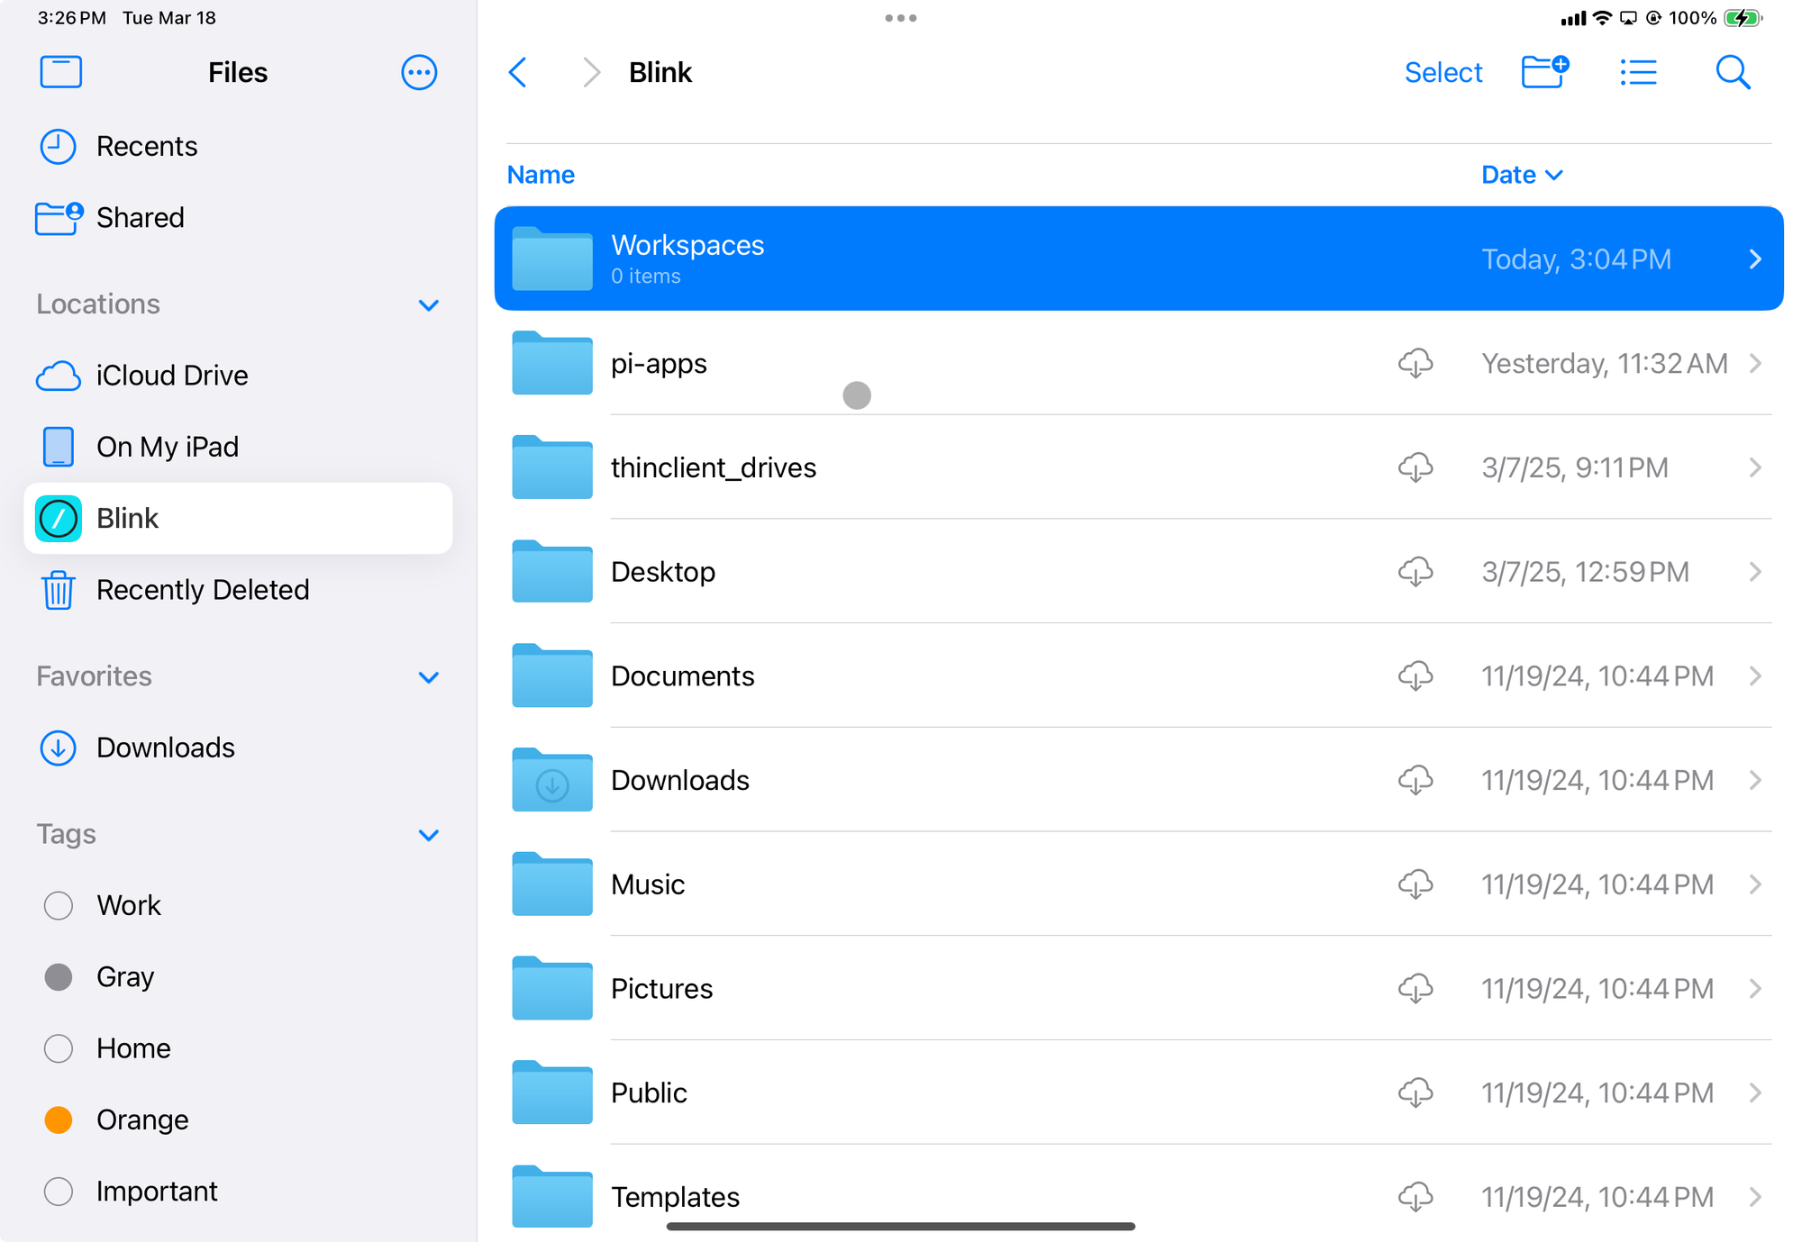The image size is (1802, 1242).
Task: Open Documents using its right chevron
Action: point(1755,676)
